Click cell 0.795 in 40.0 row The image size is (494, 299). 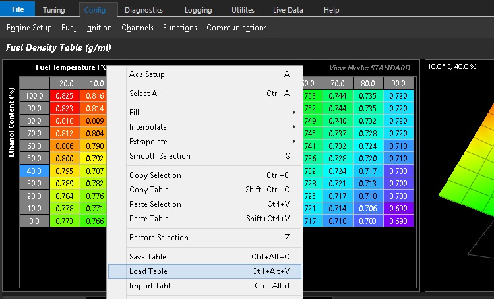[x=65, y=171]
